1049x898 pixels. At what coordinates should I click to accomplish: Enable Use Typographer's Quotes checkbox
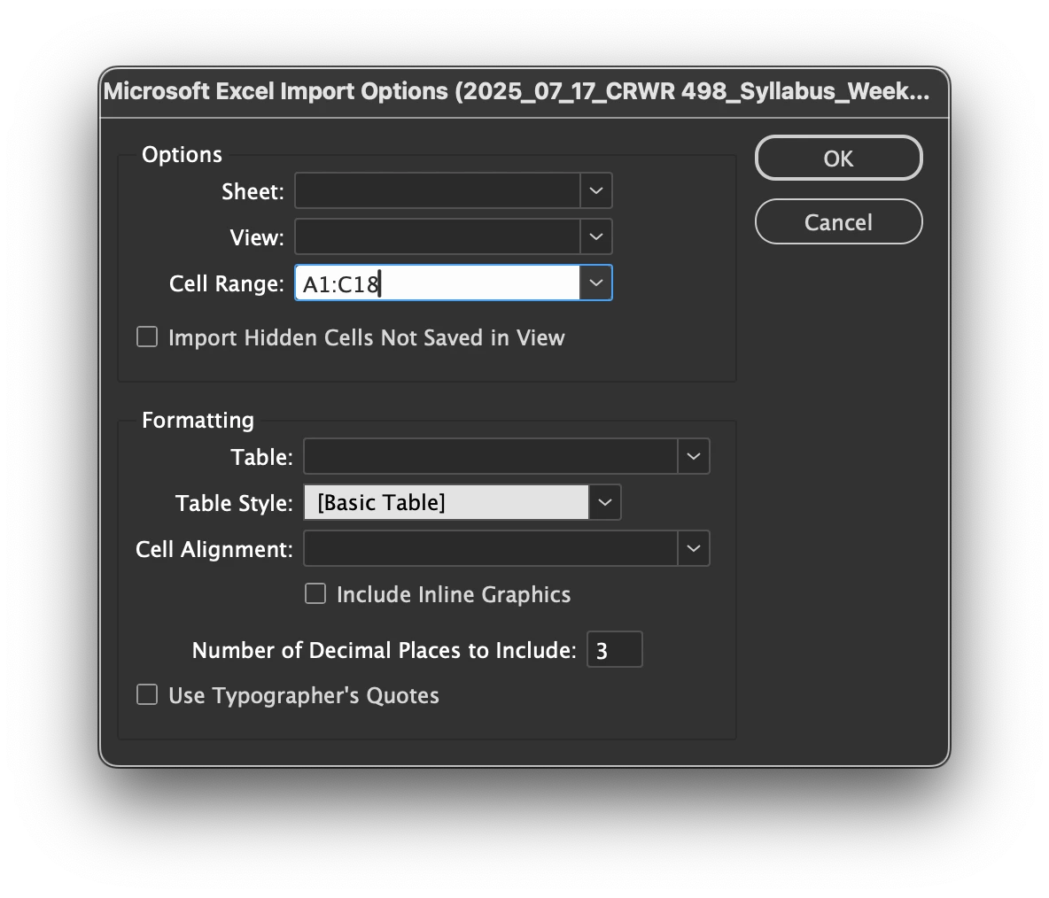point(147,694)
